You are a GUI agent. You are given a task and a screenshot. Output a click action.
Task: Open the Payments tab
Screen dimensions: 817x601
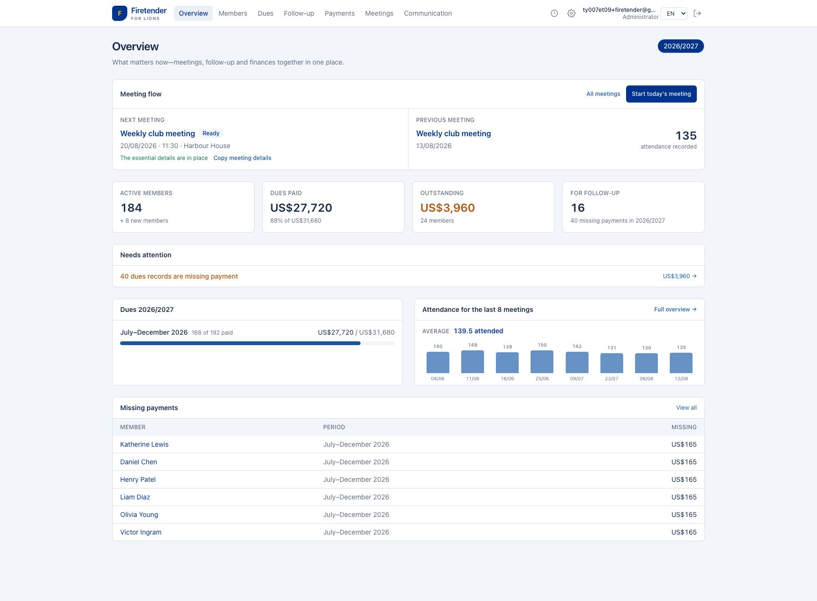pos(340,13)
